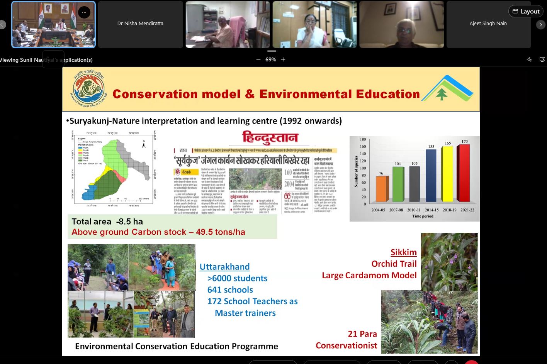Zoom in on the shared content
Viewport: 547px width, 364px height.
click(283, 59)
